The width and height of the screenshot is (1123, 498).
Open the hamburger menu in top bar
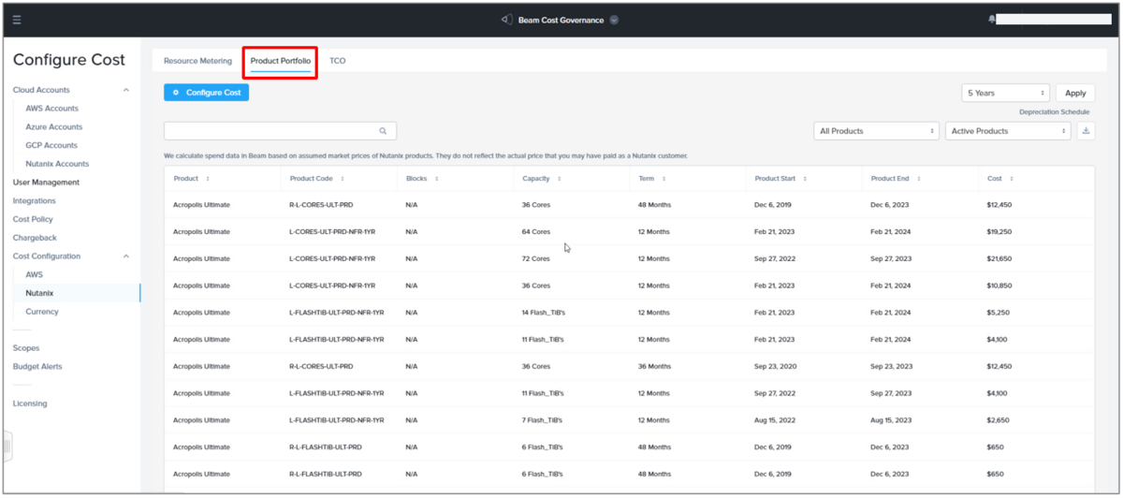click(17, 20)
